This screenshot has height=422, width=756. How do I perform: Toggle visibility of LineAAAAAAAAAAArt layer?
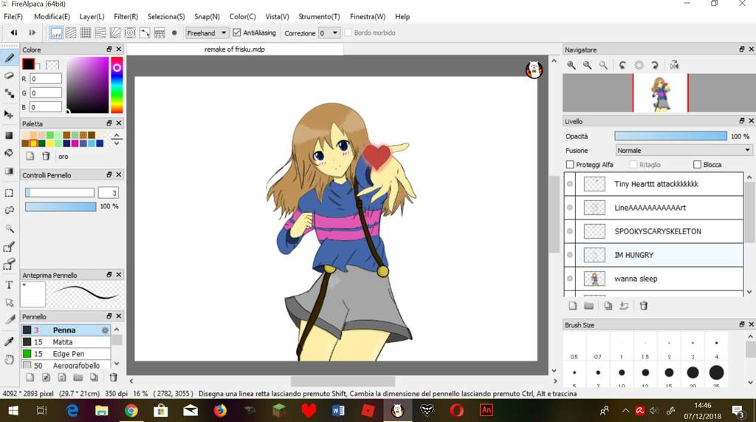click(570, 208)
